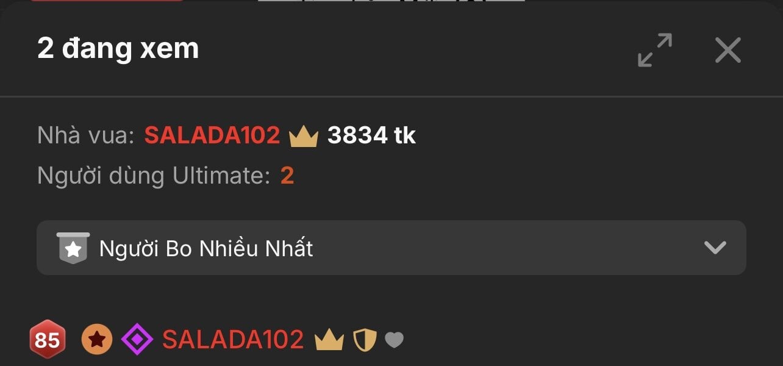
Task: Click the crown icon beside 3834 tk
Action: pyautogui.click(x=304, y=136)
